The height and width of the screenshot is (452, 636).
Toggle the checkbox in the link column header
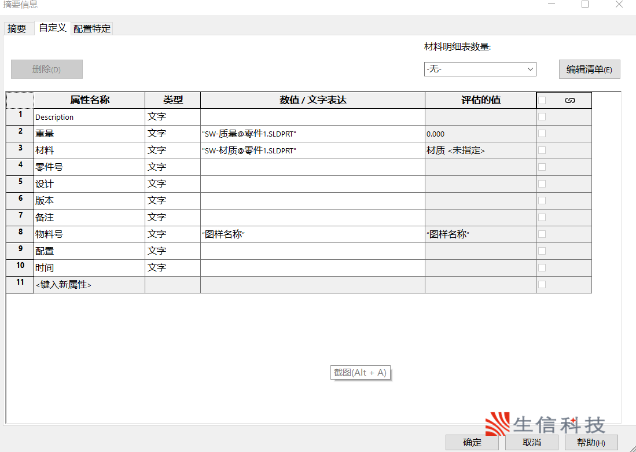[x=542, y=100]
